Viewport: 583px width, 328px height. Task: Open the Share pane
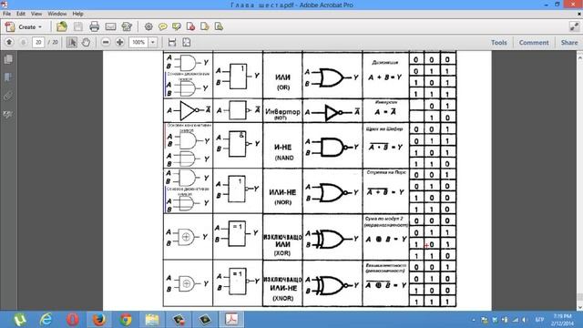tap(569, 43)
